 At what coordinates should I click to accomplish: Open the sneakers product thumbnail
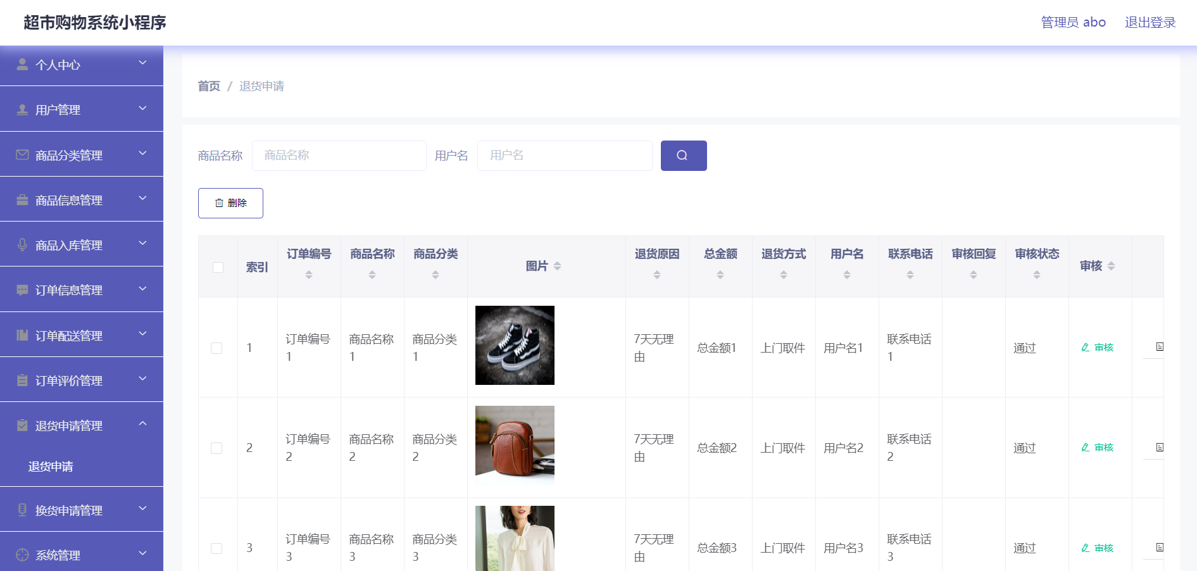515,345
